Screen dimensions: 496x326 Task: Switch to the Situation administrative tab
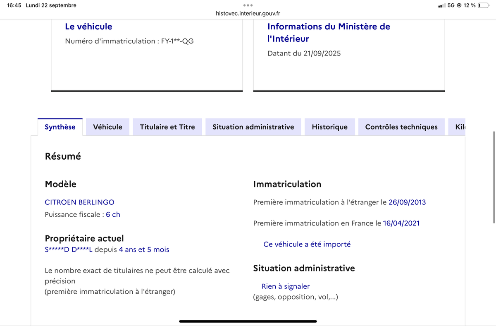pos(253,127)
